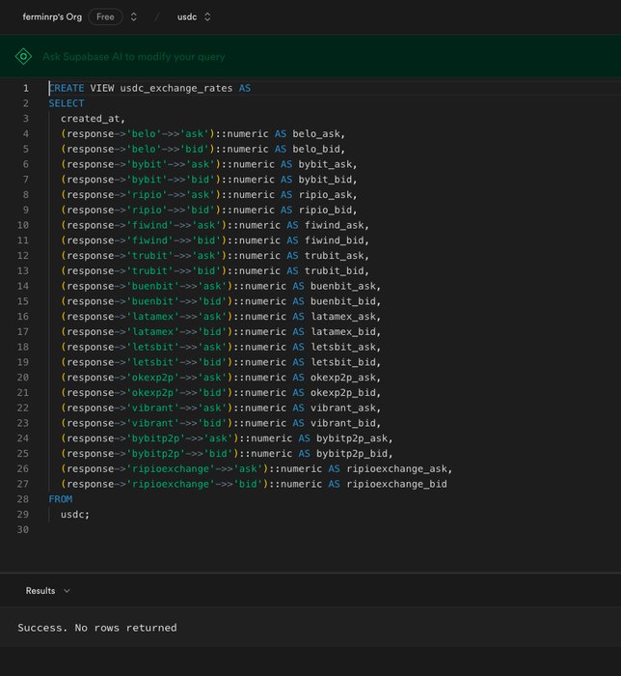Click the belo_bid alias on line 5

[316, 149]
